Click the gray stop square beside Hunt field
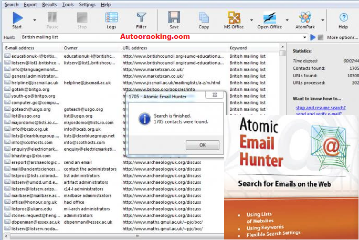Viewport: 359px width, 240px height. coord(321,37)
